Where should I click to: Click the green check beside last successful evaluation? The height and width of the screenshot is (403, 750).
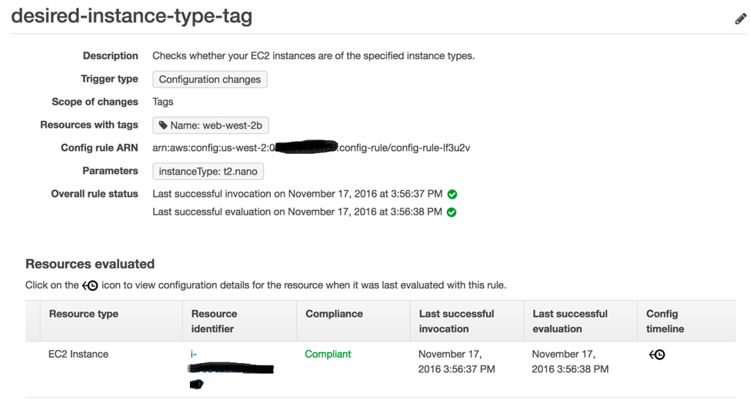pos(452,212)
